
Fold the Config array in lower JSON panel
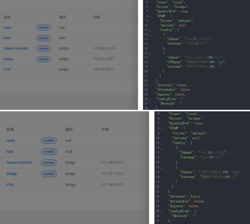[x=161, y=144]
